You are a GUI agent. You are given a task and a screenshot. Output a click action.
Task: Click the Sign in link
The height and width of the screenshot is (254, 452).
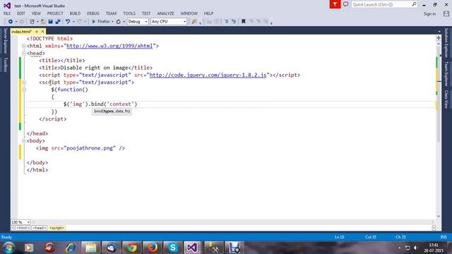pos(429,14)
